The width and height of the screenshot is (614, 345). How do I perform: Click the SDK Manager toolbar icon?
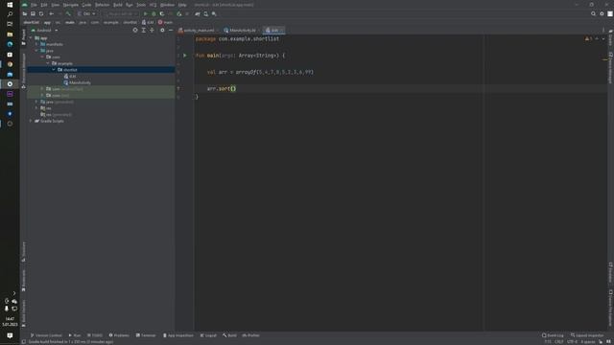click(x=214, y=13)
